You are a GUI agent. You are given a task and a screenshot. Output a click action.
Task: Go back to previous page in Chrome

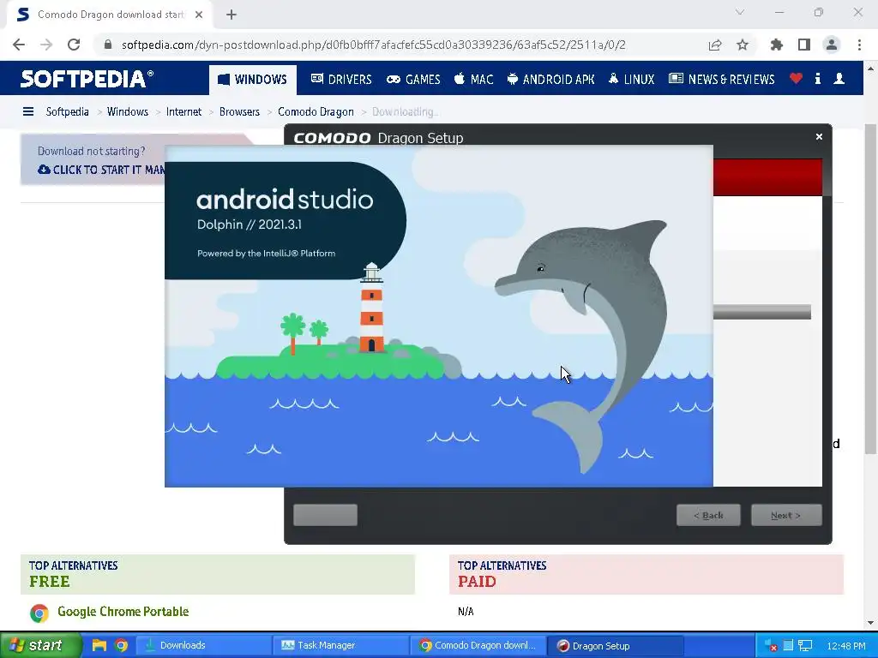(x=19, y=45)
